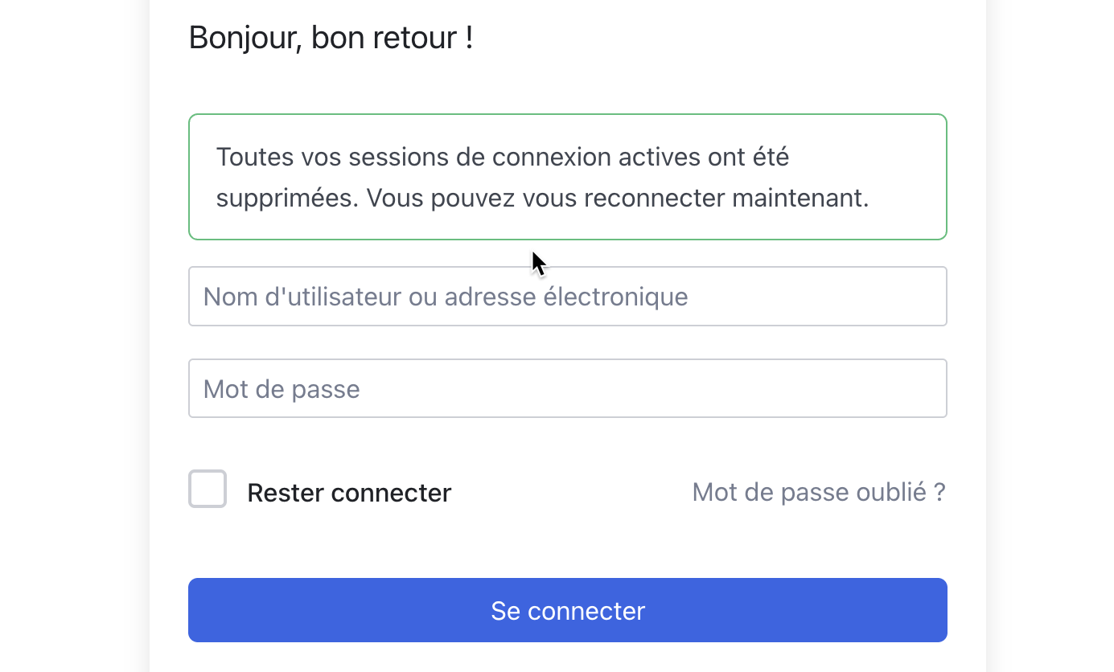The height and width of the screenshot is (672, 1114).
Task: Click the username or email input field
Action: point(567,296)
